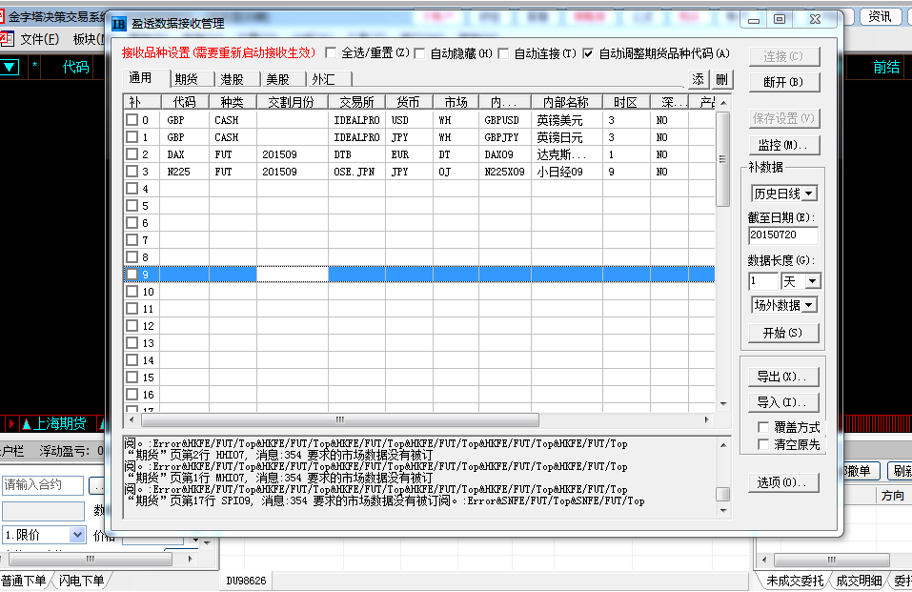Uncheck 自动调整期货品种代码 option
The height and width of the screenshot is (592, 912).
(588, 53)
